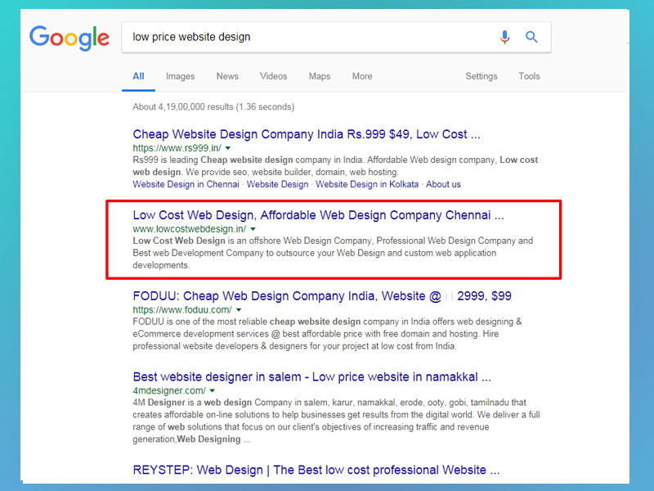Open 'FODUU: Cheap Web Design Company India' result
This screenshot has height=491, width=654.
point(322,296)
